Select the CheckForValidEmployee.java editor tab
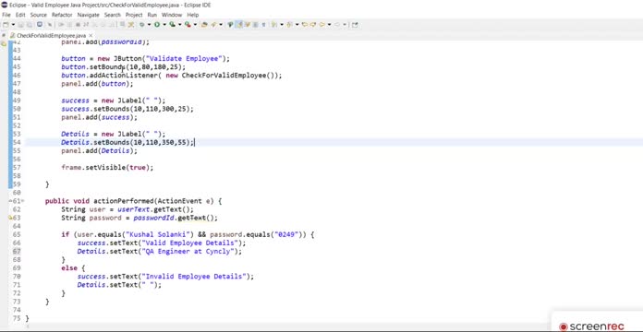This screenshot has width=643, height=332. point(48,36)
